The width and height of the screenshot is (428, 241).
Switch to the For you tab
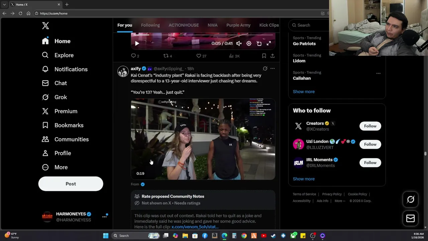[x=125, y=25]
